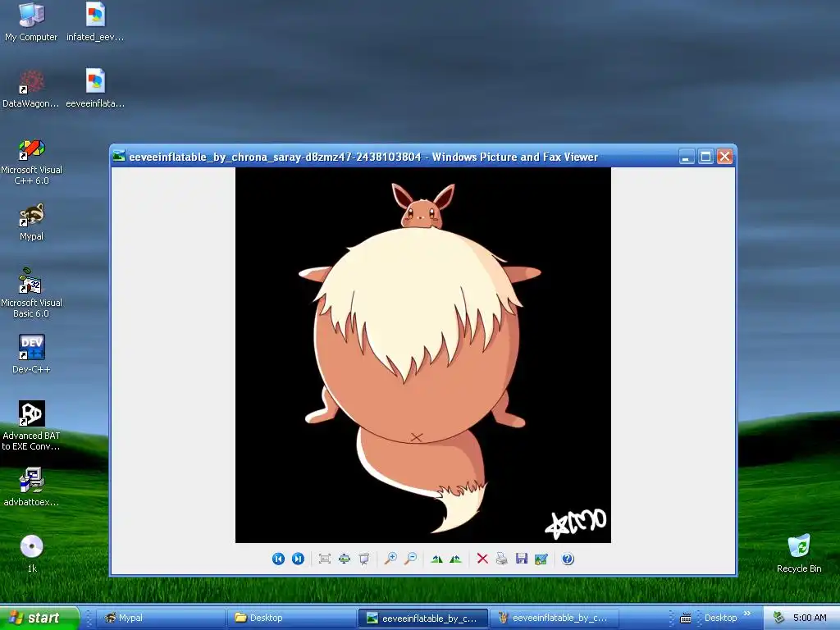Select Advanced BAT to EXE Converter shortcut

pyautogui.click(x=31, y=426)
